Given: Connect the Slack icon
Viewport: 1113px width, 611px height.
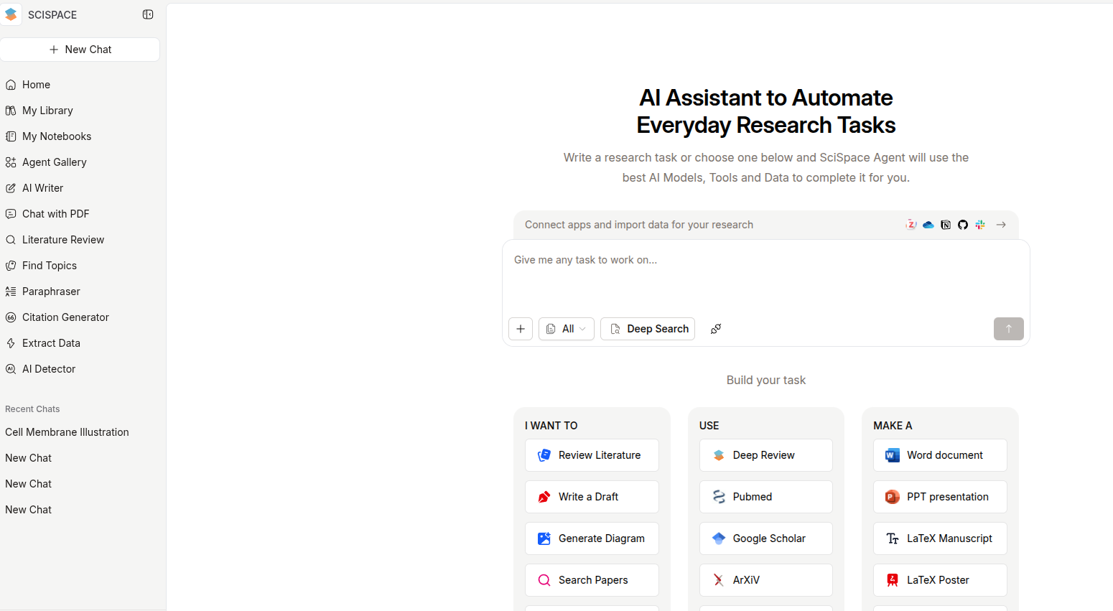Looking at the screenshot, I should (x=980, y=225).
